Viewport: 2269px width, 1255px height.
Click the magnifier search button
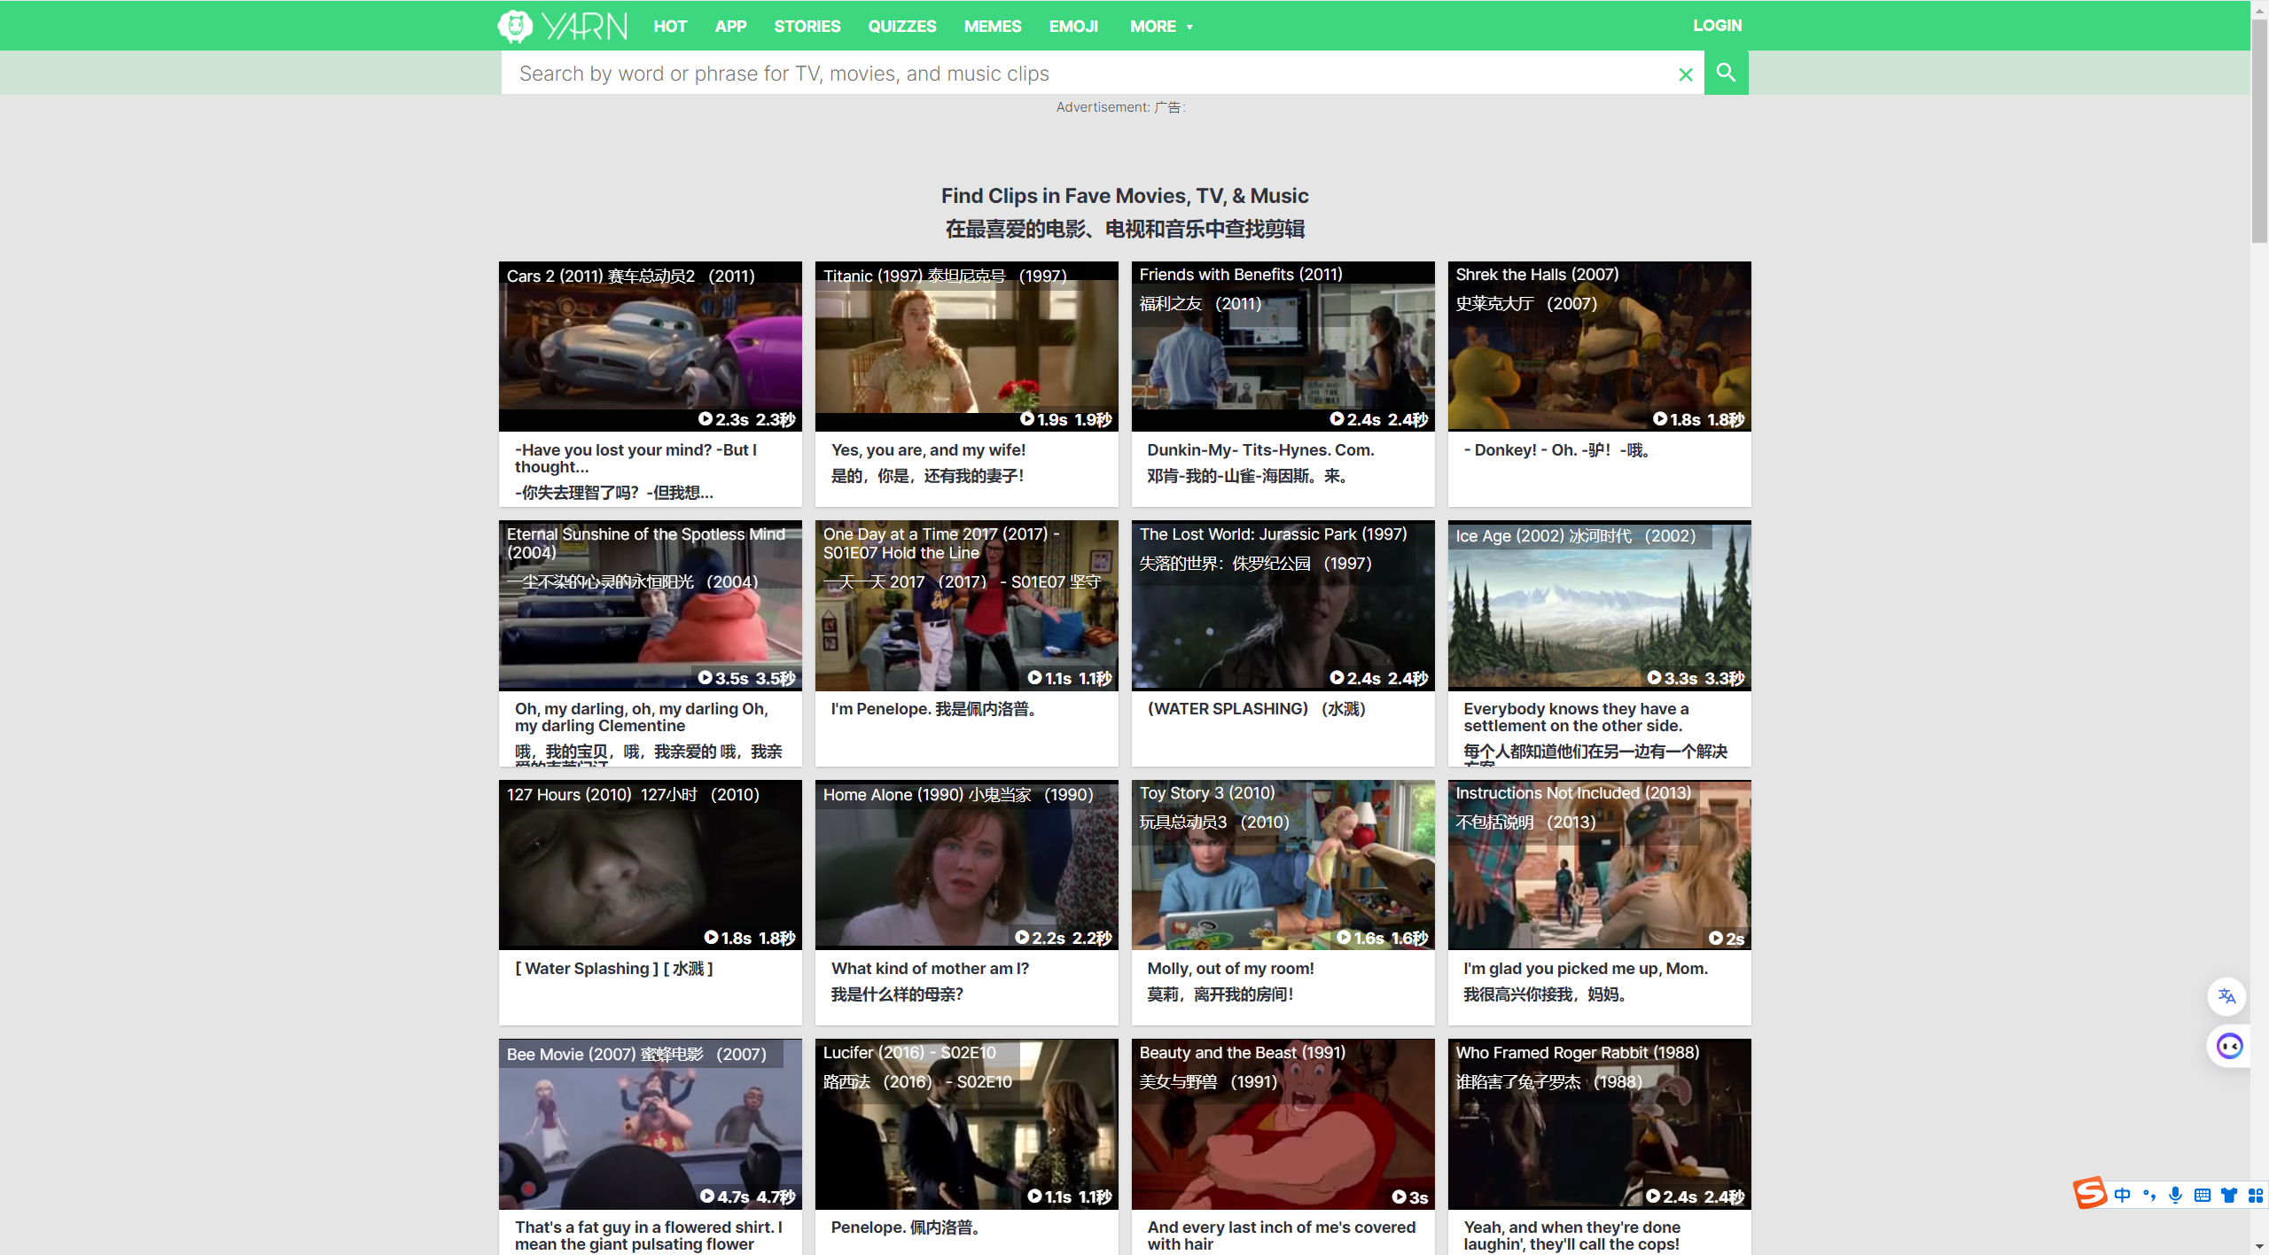click(1726, 73)
